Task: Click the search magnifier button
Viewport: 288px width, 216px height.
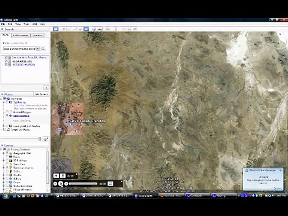Action: tap(43, 49)
